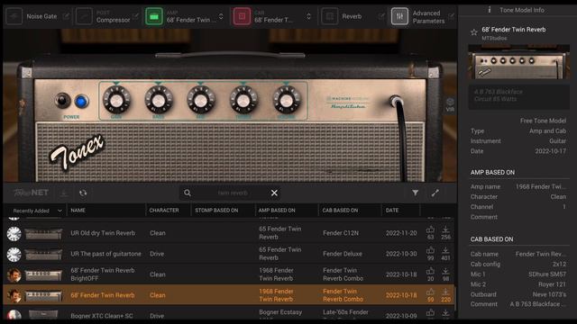Click the VIR cabinet icon
Image resolution: width=577 pixels, height=324 pixels.
(450, 104)
